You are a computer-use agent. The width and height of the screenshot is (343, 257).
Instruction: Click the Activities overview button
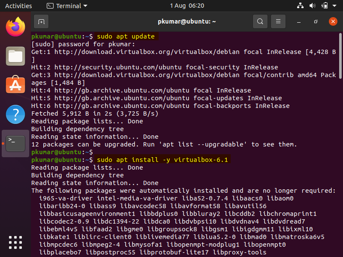point(18,6)
